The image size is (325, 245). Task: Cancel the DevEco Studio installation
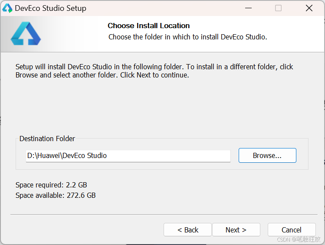[x=292, y=230]
